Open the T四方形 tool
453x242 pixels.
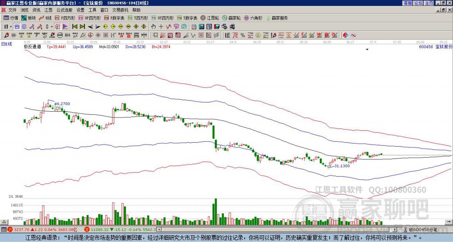[x=138, y=18]
